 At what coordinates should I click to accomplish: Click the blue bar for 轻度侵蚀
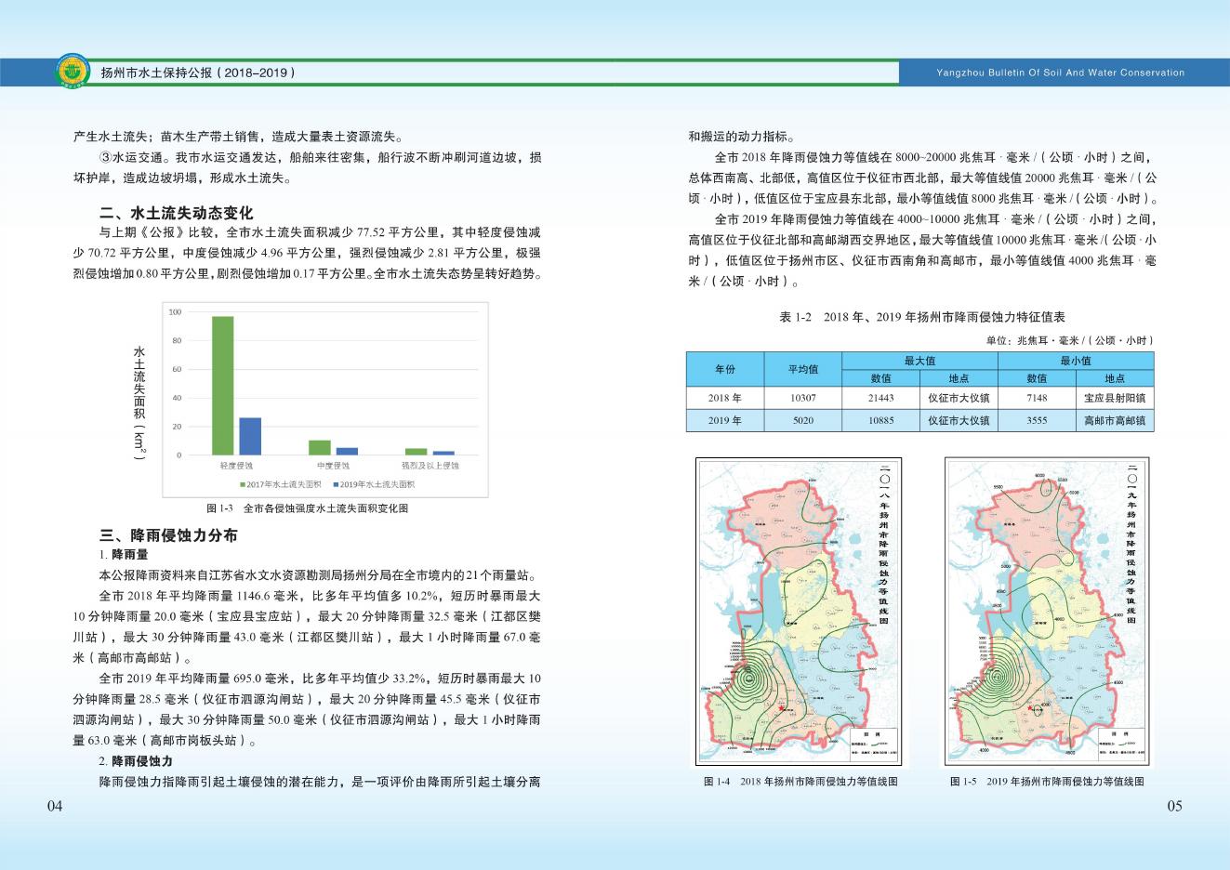(250, 436)
